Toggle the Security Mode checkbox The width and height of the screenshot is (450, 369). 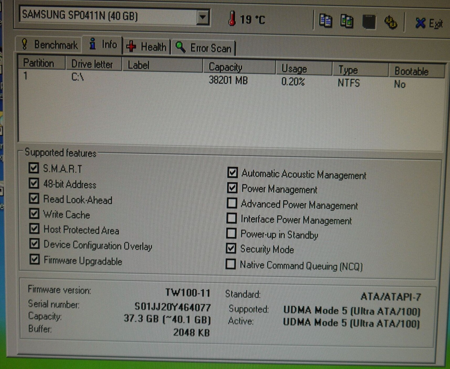click(231, 248)
